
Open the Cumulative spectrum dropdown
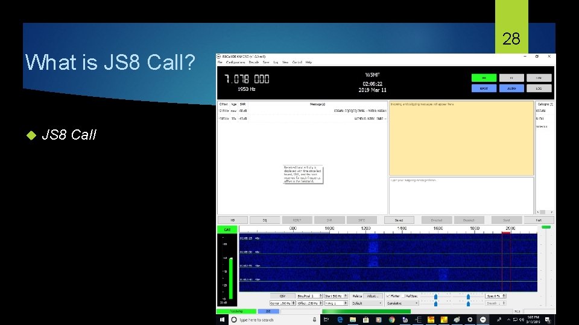[402, 303]
